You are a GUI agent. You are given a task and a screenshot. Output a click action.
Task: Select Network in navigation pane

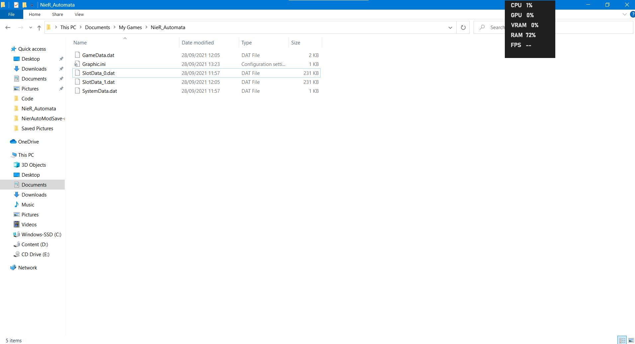pyautogui.click(x=28, y=267)
